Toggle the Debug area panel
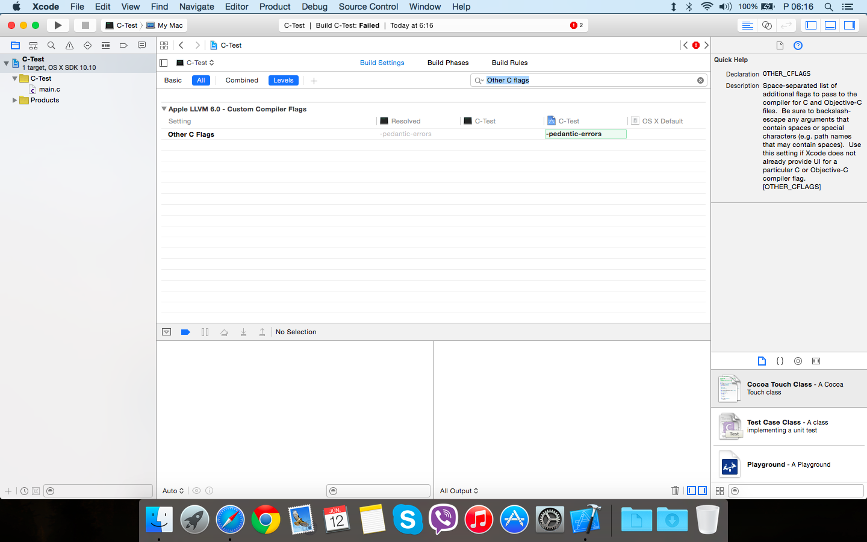The height and width of the screenshot is (542, 867). tap(830, 25)
